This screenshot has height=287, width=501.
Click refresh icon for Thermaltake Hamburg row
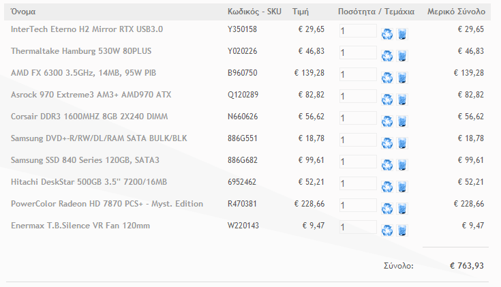387,56
